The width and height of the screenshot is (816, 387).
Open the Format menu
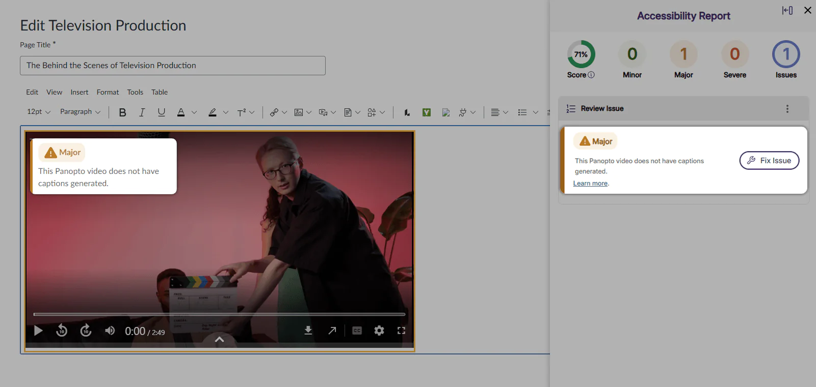108,92
